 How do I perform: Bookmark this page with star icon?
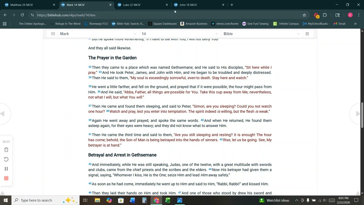click(304, 15)
